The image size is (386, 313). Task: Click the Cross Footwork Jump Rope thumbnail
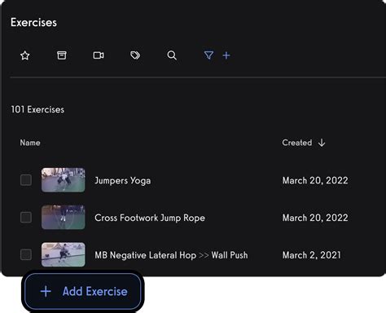point(64,218)
